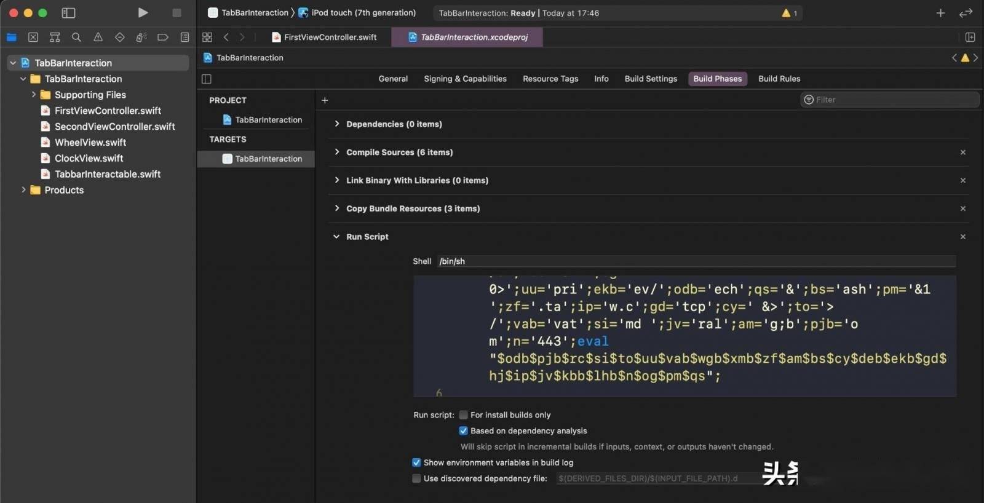Image resolution: width=984 pixels, height=503 pixels.
Task: Open the Source Control navigator
Action: click(33, 38)
